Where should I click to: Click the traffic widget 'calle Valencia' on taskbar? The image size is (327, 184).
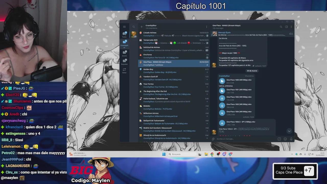(78, 154)
